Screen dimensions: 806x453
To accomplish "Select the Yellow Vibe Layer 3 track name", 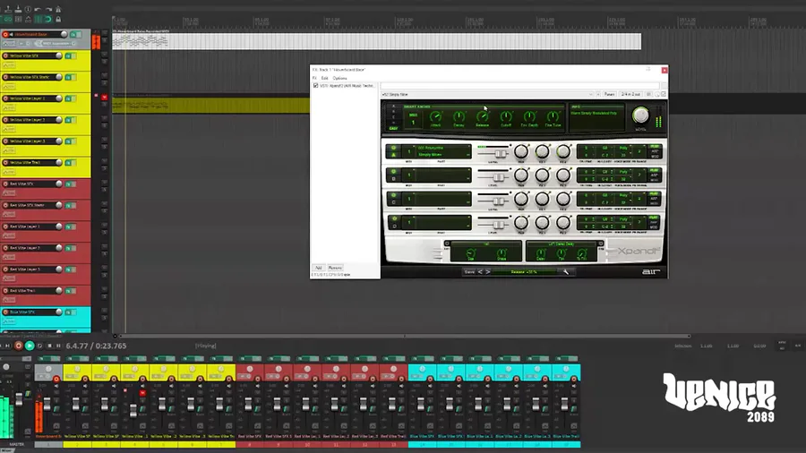I will click(x=28, y=141).
